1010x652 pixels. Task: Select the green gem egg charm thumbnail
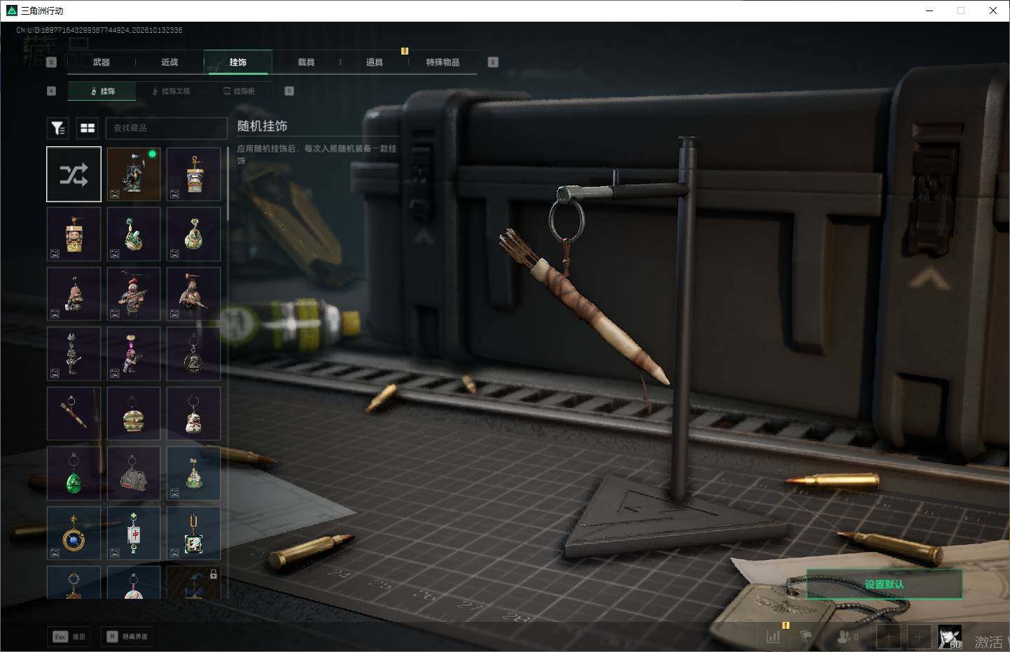tap(74, 474)
